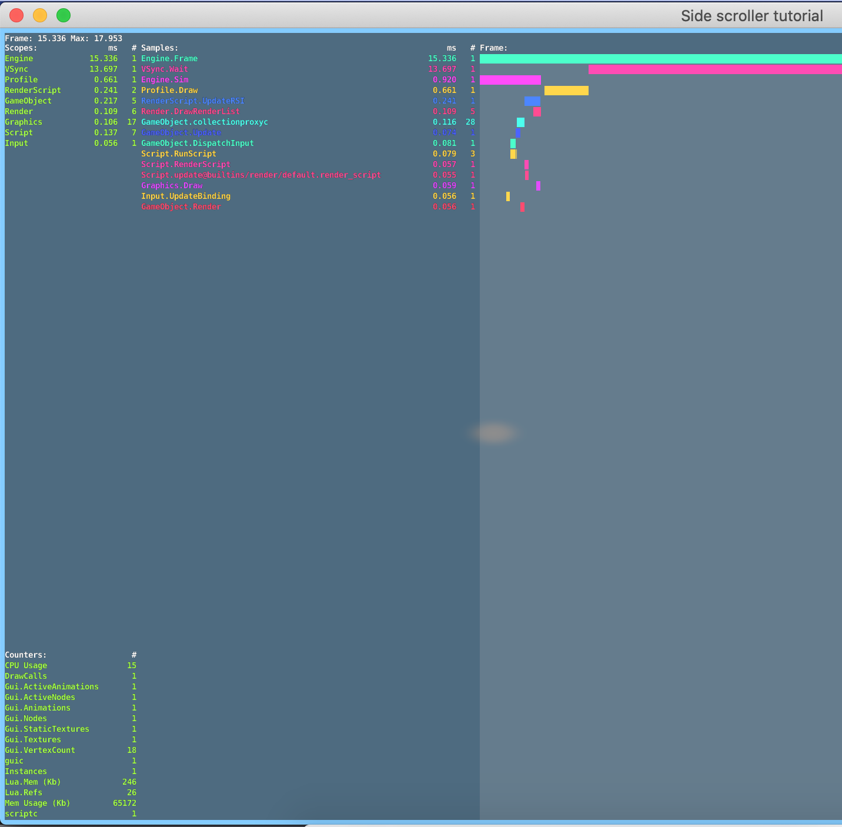Click the Mem Usage (Kb) counter
This screenshot has width=842, height=827.
tap(37, 803)
